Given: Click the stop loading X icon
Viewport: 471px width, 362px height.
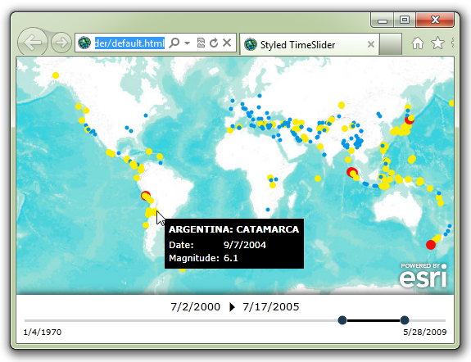Looking at the screenshot, I should pos(227,43).
